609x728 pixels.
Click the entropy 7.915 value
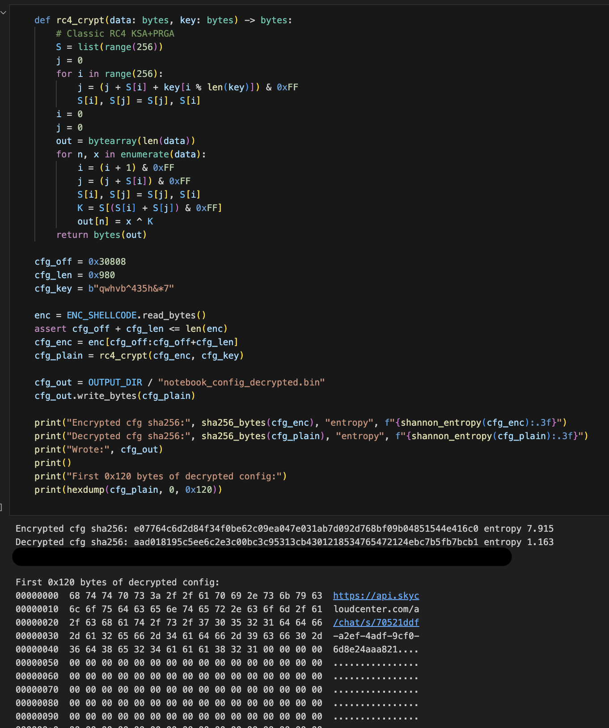(x=540, y=529)
